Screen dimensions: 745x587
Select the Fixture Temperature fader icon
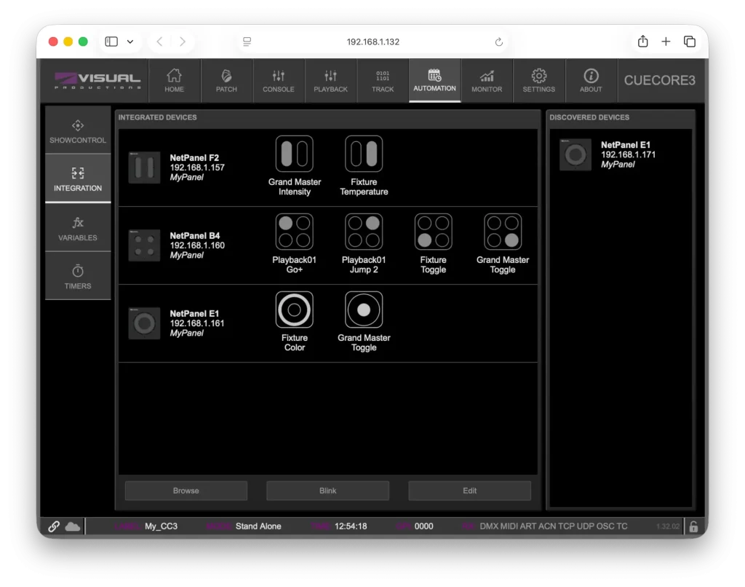pos(364,154)
